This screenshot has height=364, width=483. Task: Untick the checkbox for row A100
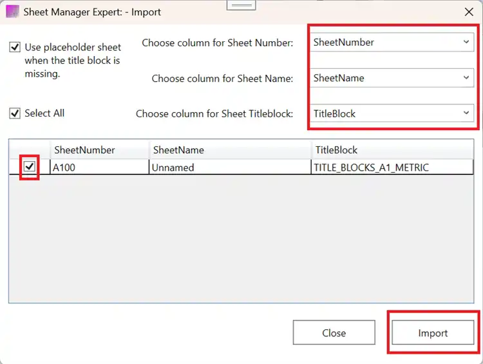[30, 168]
